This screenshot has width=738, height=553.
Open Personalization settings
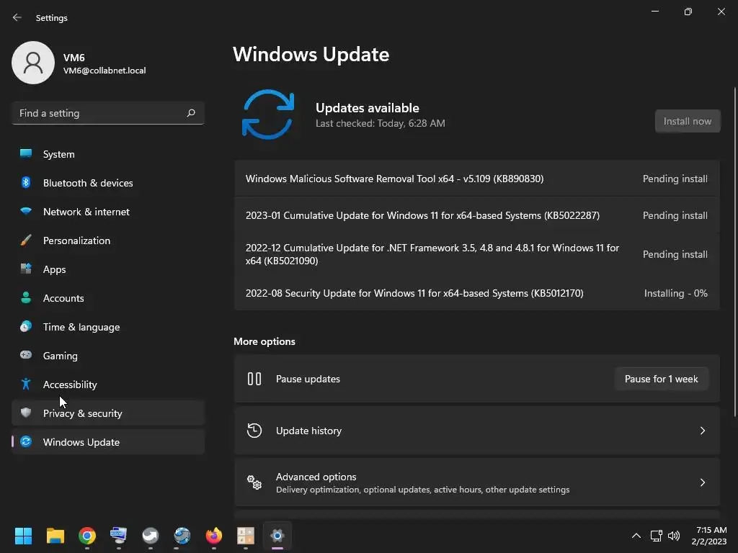(108, 240)
